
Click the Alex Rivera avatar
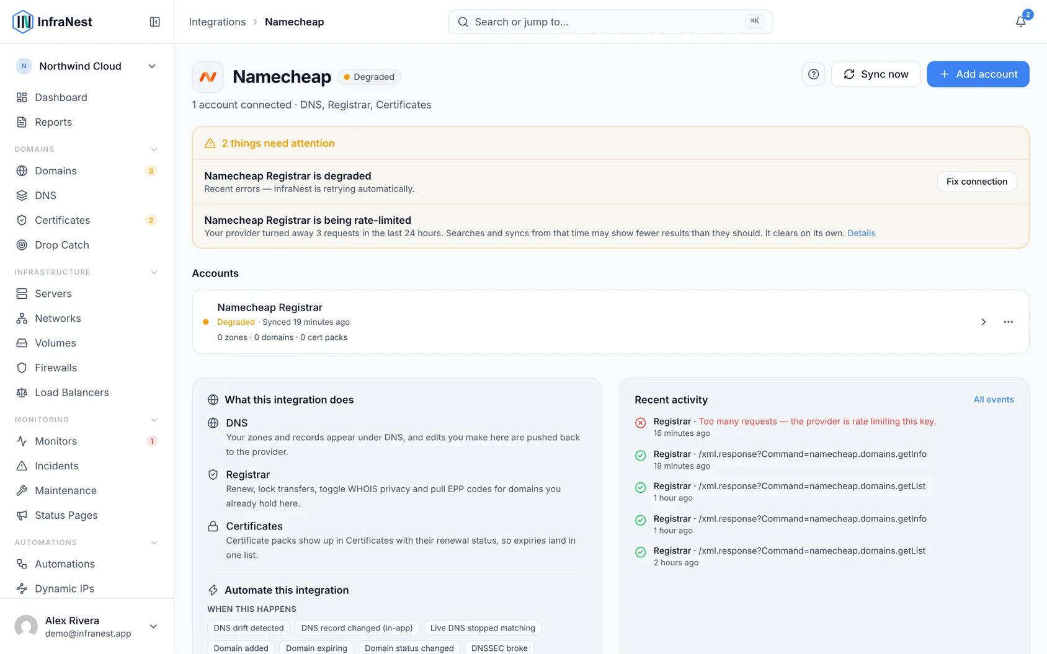coord(26,626)
